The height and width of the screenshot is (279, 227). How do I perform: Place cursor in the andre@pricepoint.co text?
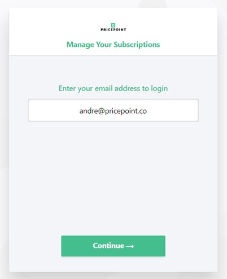[x=113, y=111]
